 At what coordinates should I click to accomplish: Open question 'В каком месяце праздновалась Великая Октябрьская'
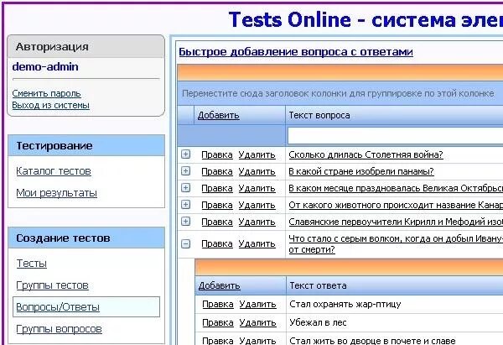tap(396, 188)
